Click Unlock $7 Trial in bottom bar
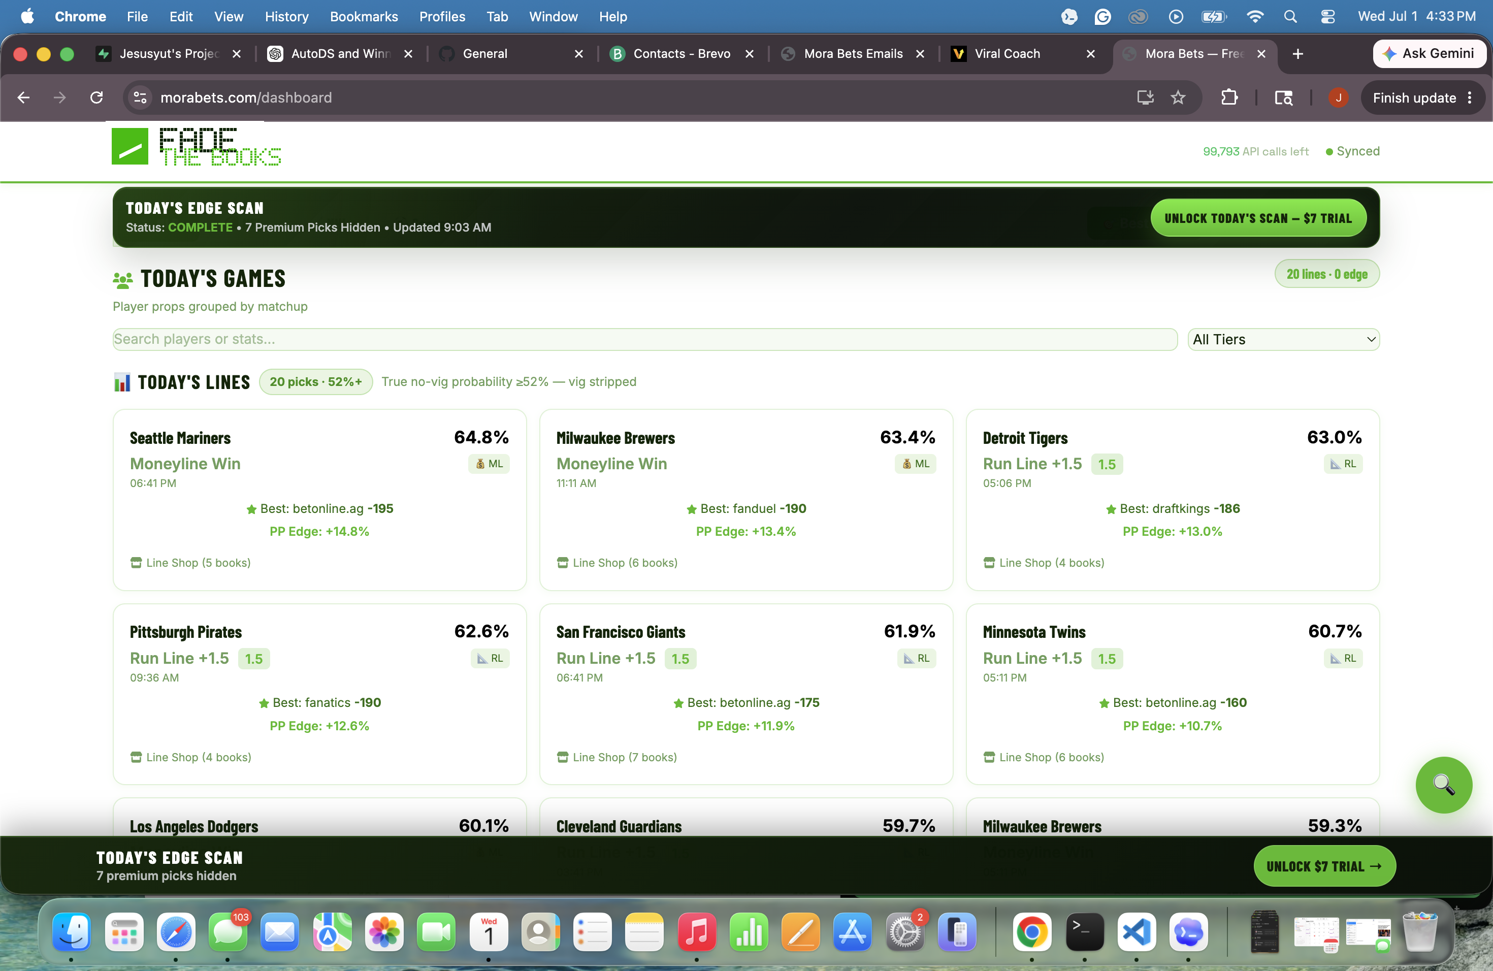This screenshot has height=971, width=1493. [1324, 866]
